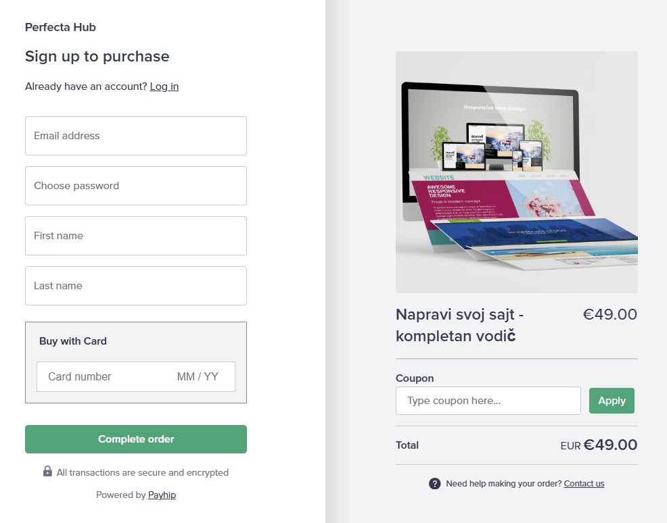Focus the MM / YY expiry field
This screenshot has width=667, height=523.
198,377
